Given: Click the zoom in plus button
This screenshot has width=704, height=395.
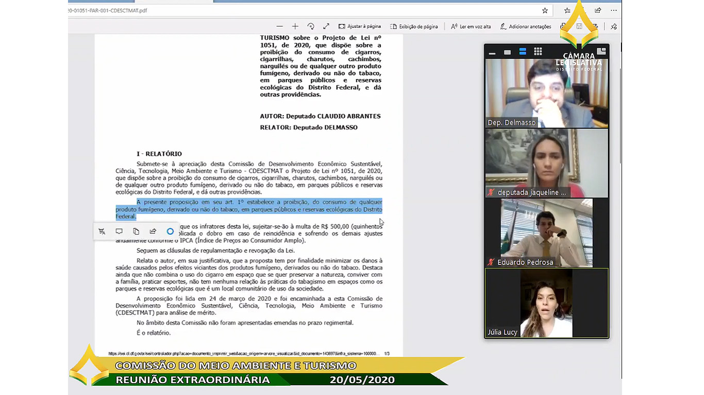Looking at the screenshot, I should pos(295,26).
